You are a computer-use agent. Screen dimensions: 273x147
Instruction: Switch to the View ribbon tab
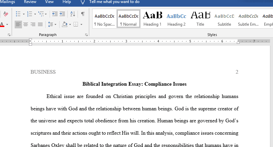(49, 2)
